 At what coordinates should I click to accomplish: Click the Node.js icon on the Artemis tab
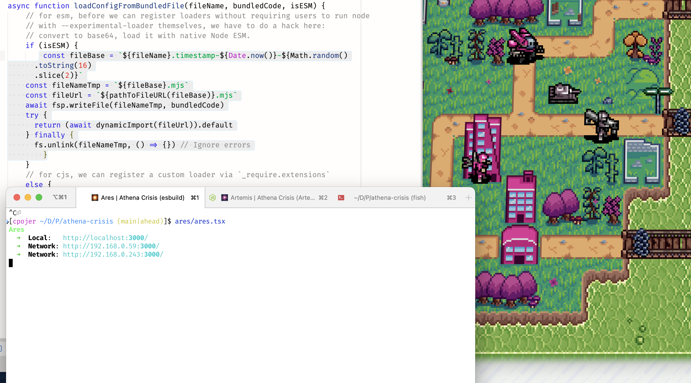click(x=212, y=198)
